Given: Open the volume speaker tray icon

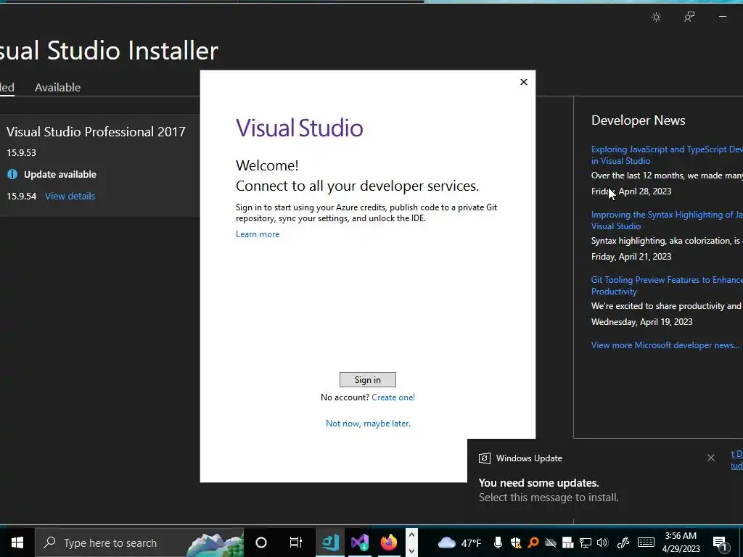Looking at the screenshot, I should click(603, 542).
